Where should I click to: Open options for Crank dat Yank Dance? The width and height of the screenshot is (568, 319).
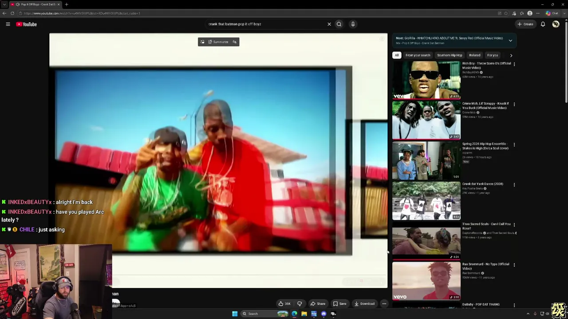tap(514, 184)
